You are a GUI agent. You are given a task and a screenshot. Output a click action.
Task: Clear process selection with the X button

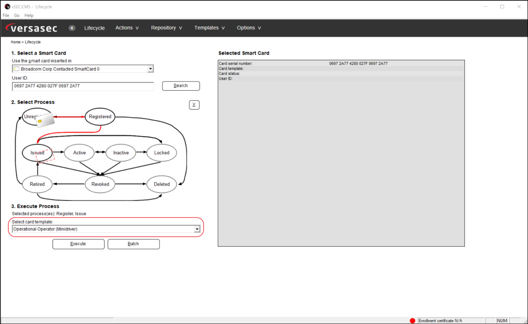pos(194,105)
